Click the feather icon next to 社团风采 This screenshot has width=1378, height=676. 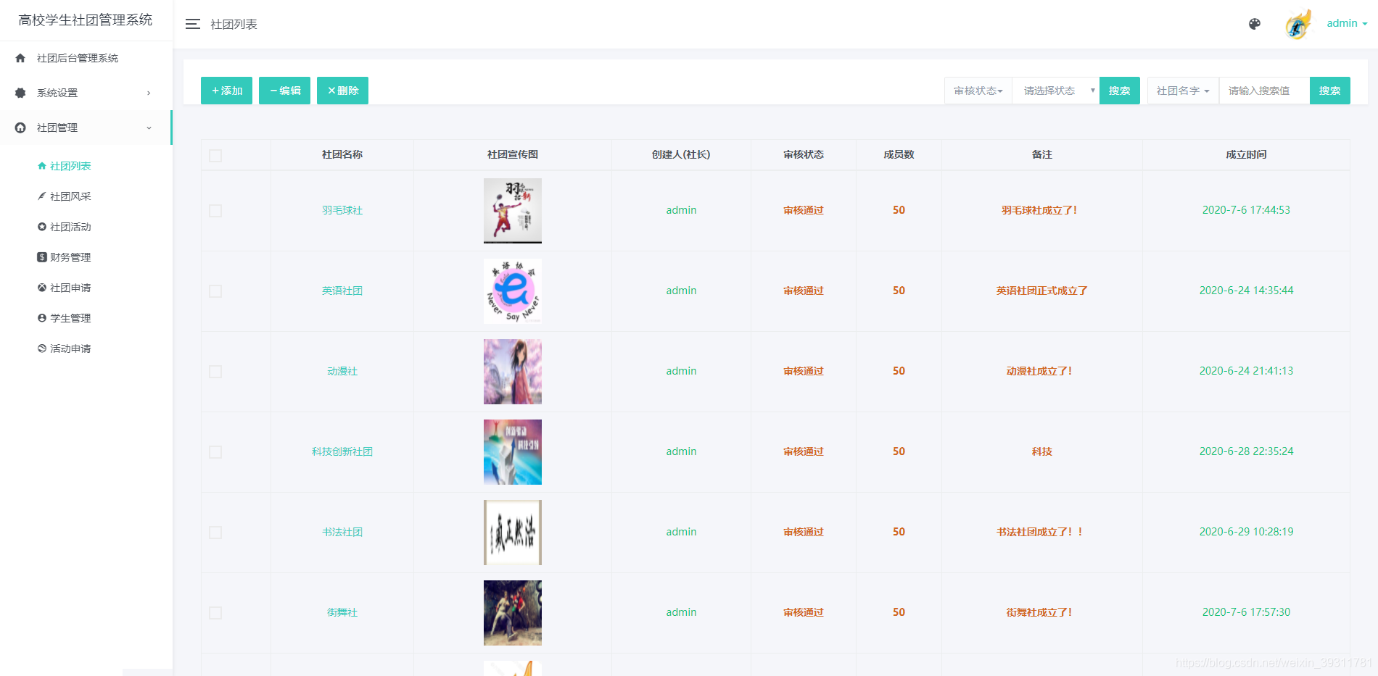click(x=42, y=196)
